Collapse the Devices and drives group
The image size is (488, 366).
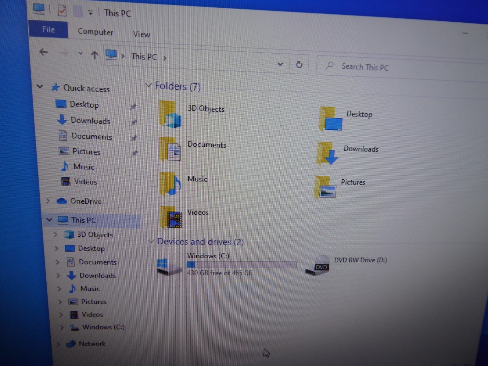tap(151, 241)
